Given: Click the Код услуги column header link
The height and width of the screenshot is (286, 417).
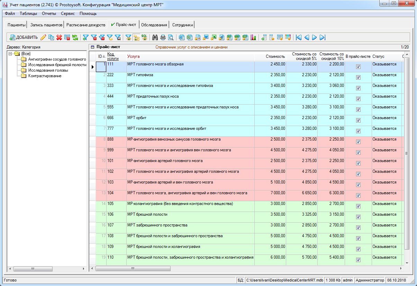Looking at the screenshot, I should (x=112, y=56).
